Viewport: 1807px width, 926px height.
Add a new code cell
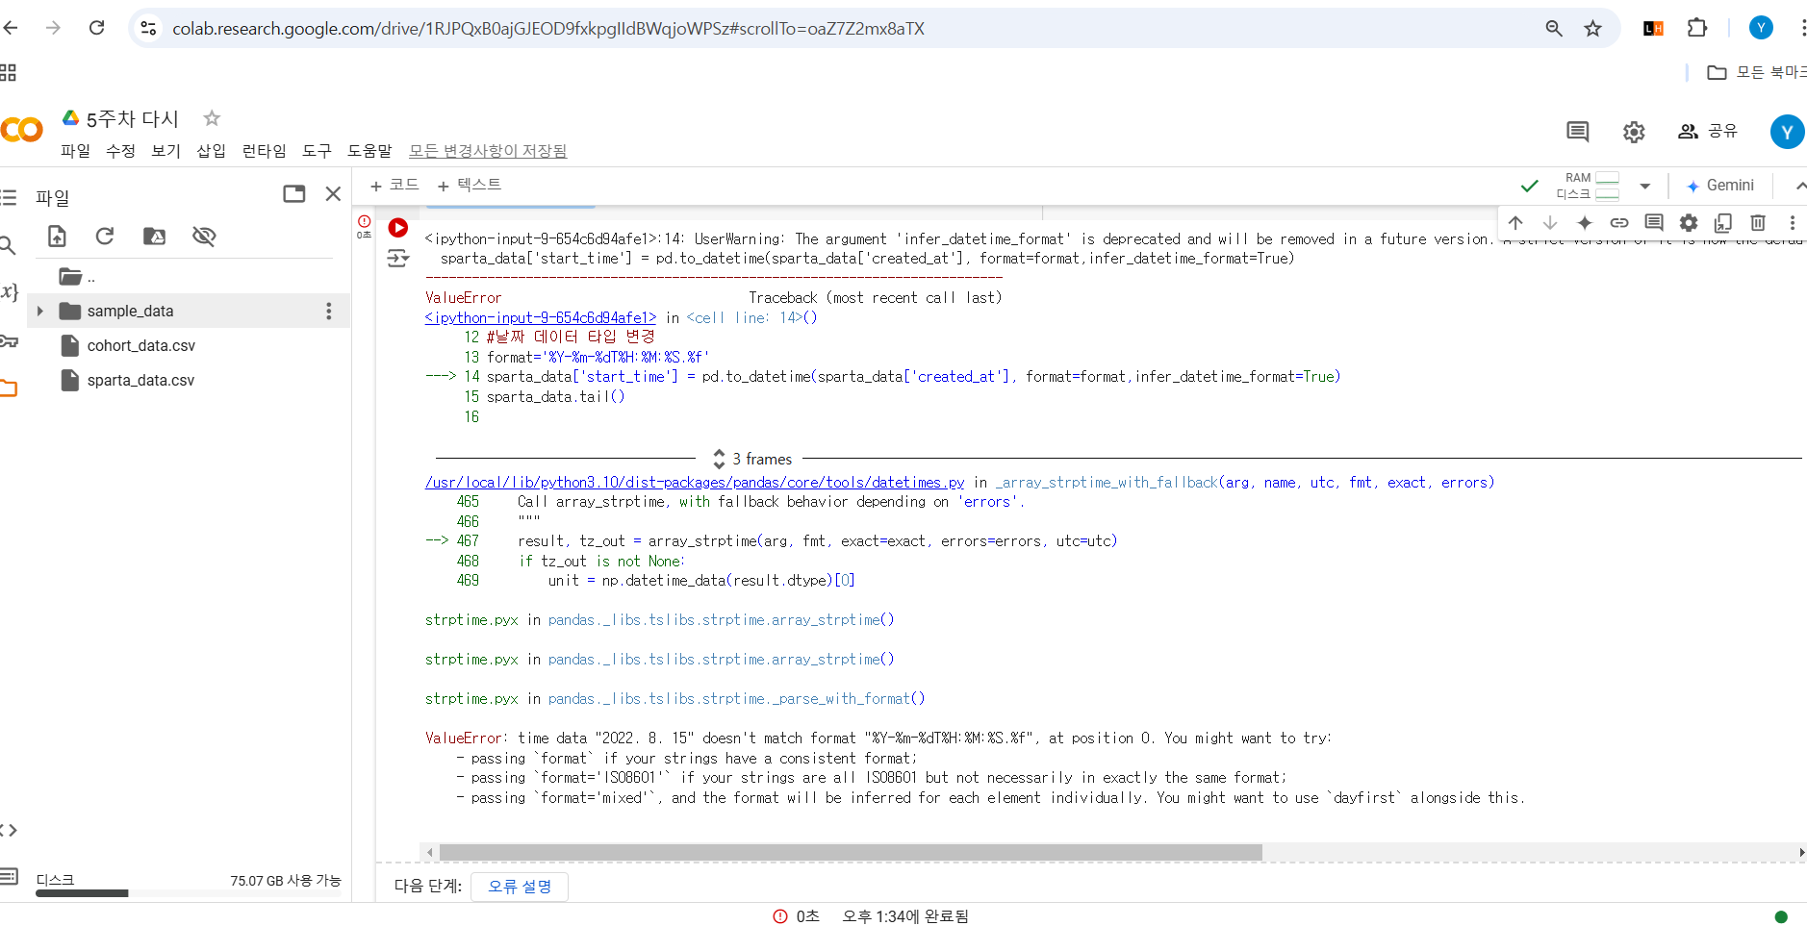click(394, 185)
